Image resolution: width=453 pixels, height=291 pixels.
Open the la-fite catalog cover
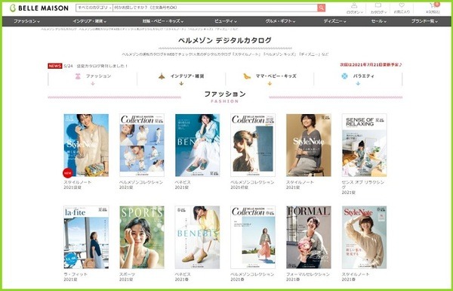86,237
